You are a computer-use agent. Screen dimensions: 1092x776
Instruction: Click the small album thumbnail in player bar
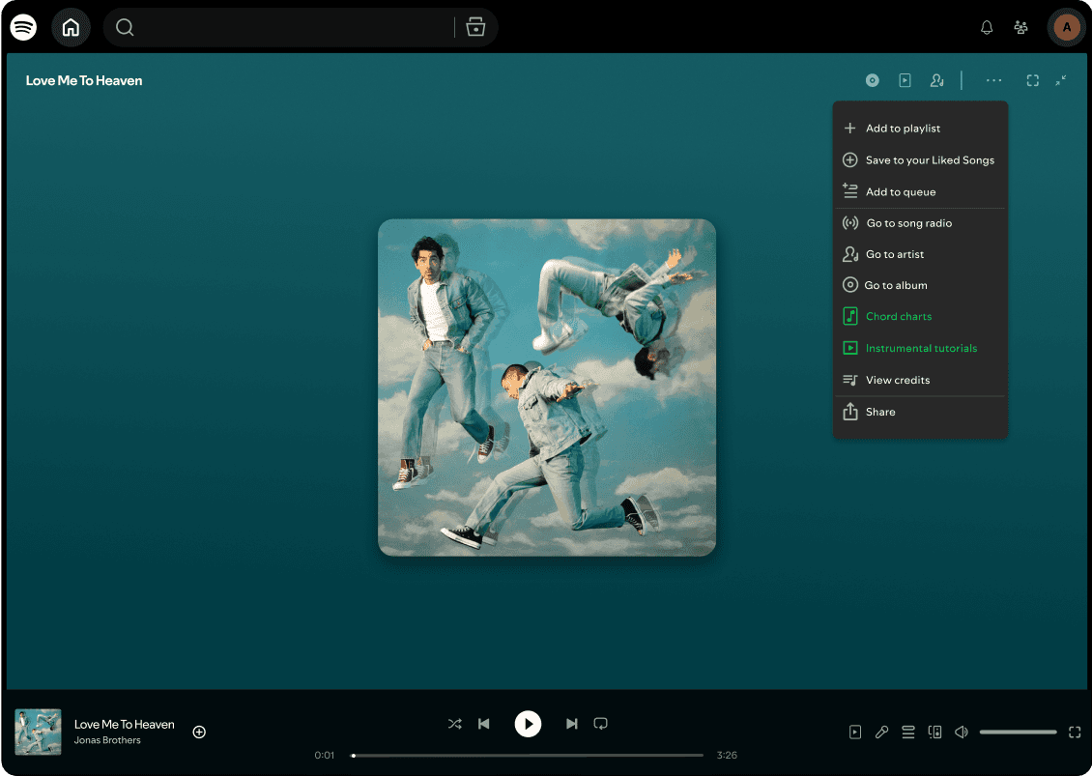point(39,733)
